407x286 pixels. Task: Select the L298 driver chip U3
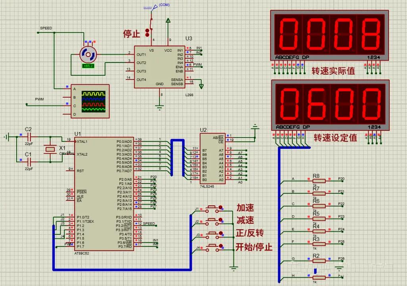coord(160,67)
